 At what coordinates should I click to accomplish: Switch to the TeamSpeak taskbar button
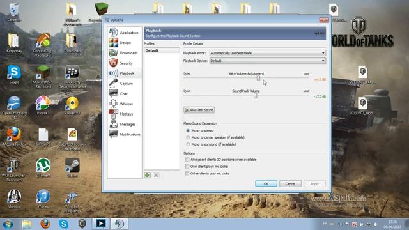pos(120,224)
